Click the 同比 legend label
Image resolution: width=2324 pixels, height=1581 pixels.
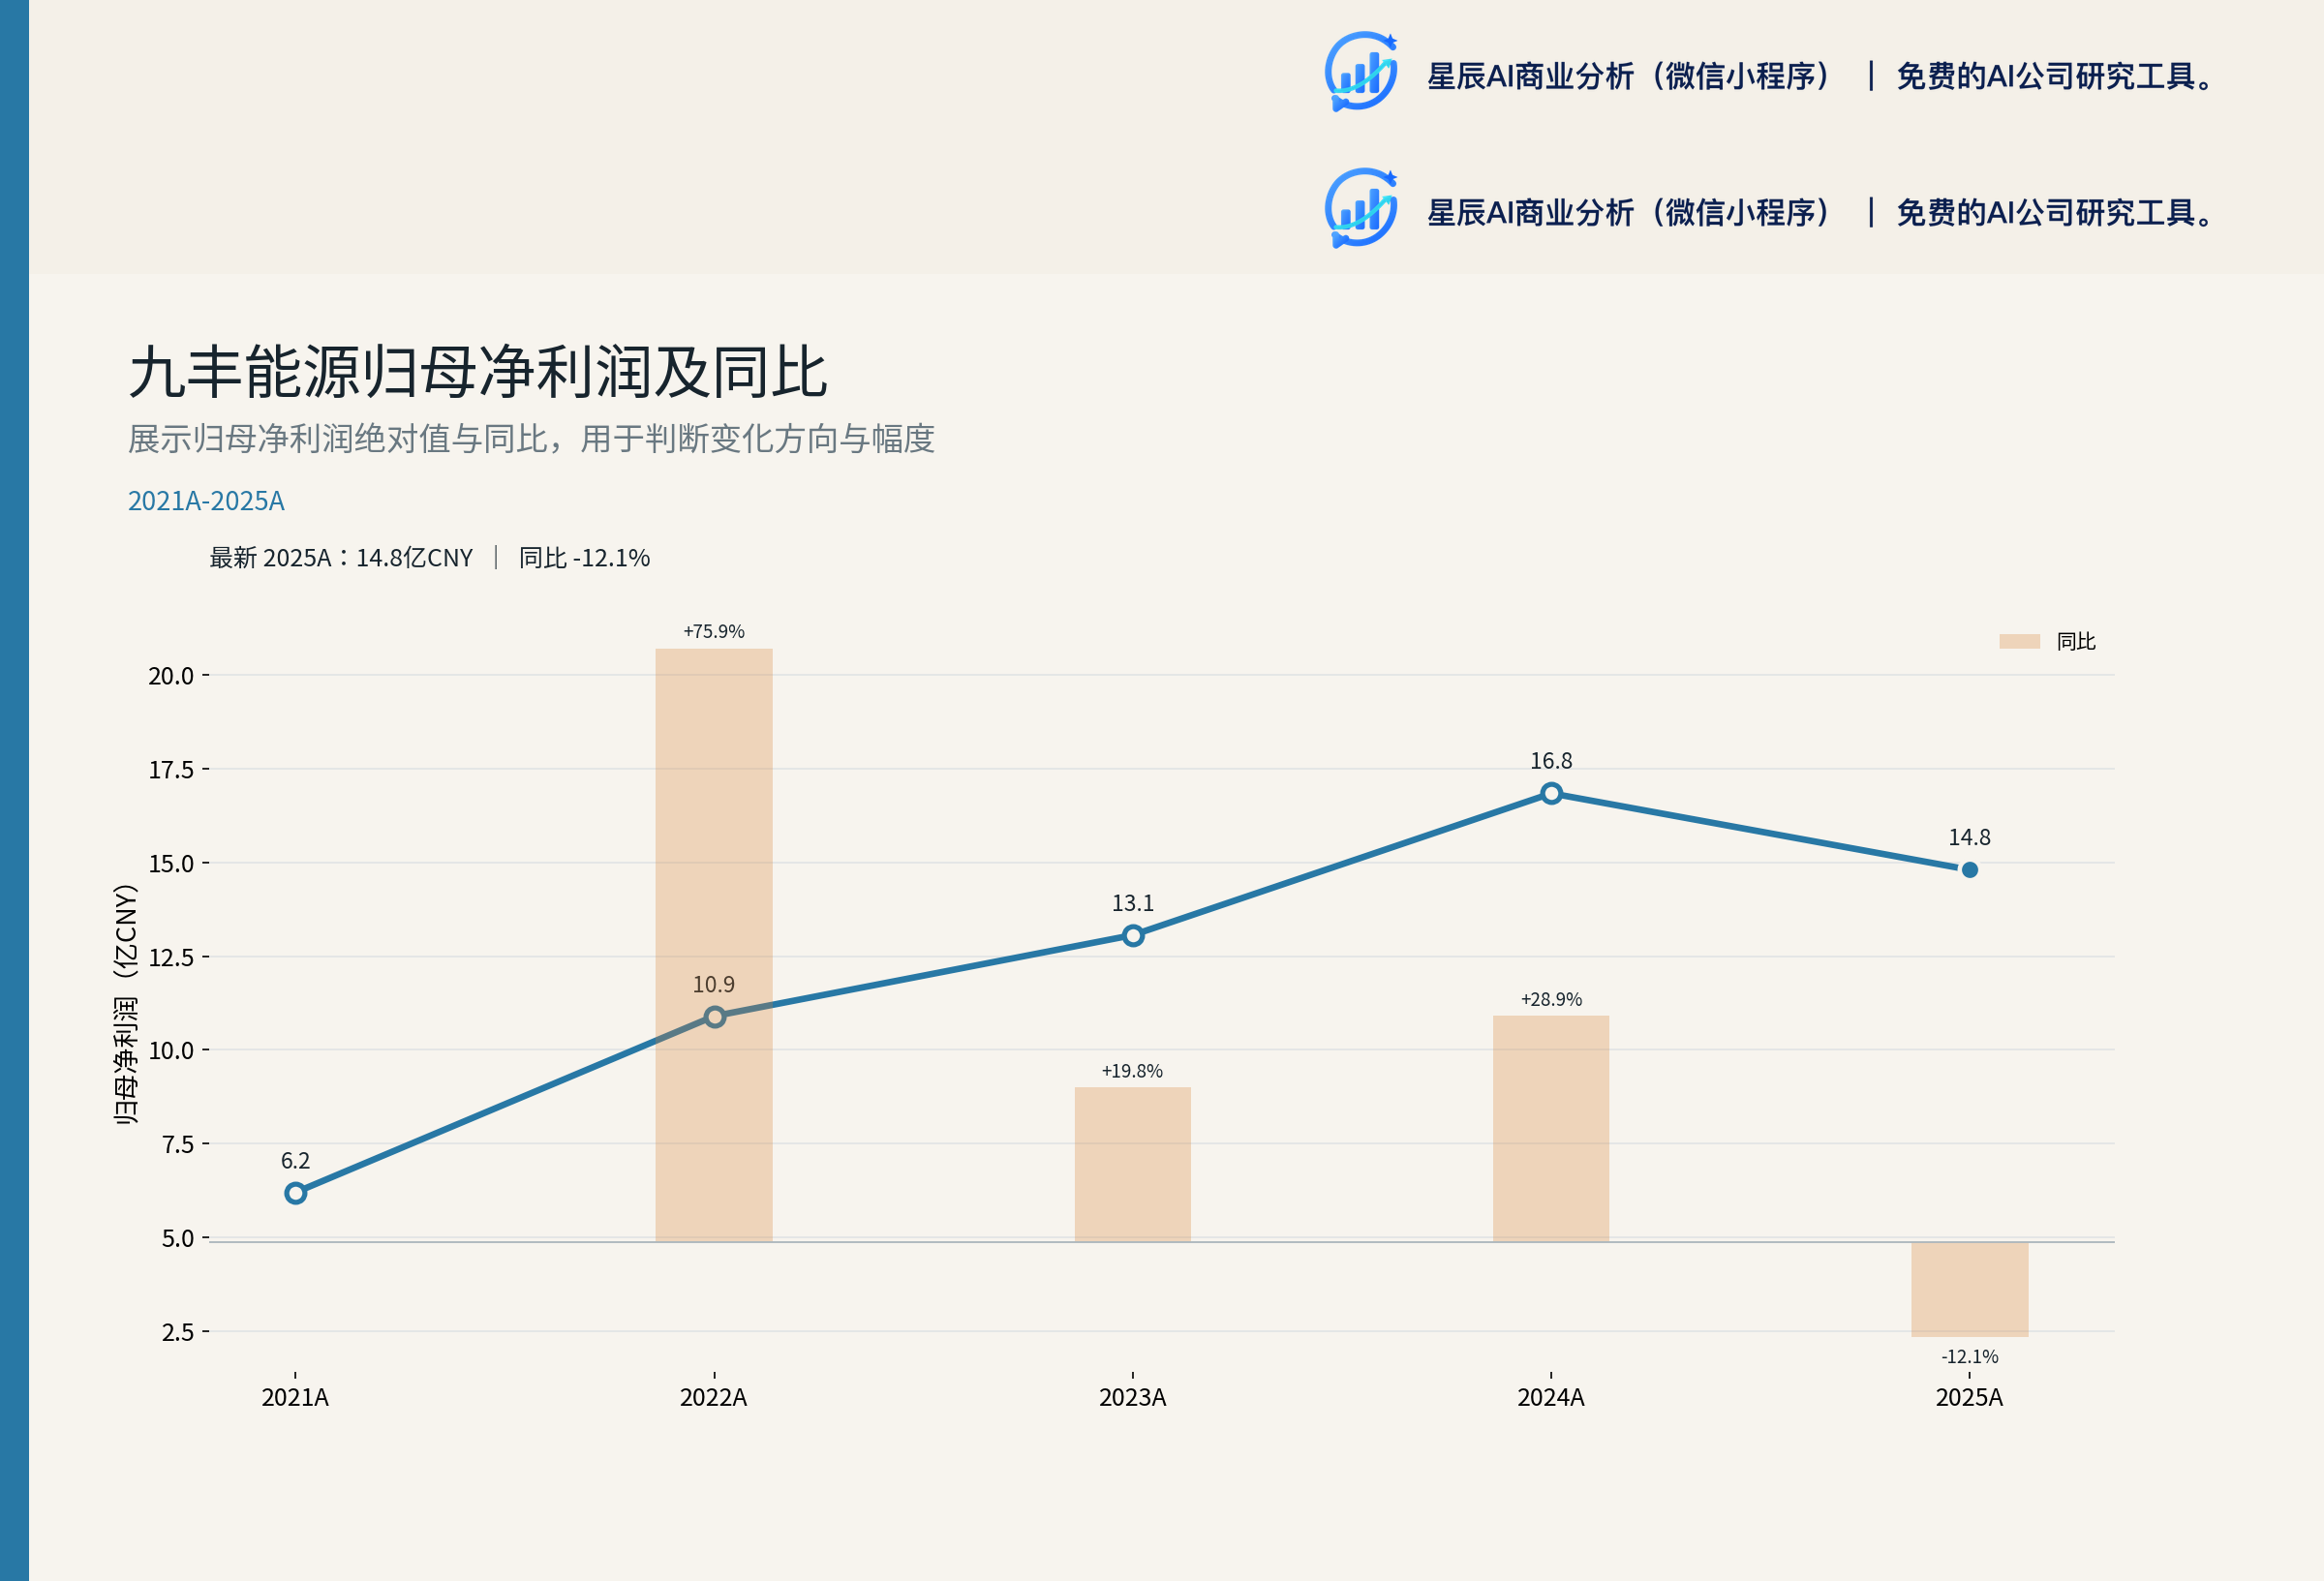[2076, 641]
